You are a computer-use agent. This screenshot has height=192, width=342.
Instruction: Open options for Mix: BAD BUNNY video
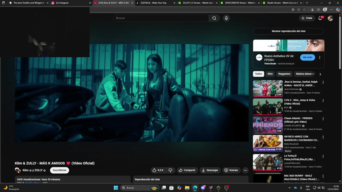pyautogui.click(x=323, y=176)
